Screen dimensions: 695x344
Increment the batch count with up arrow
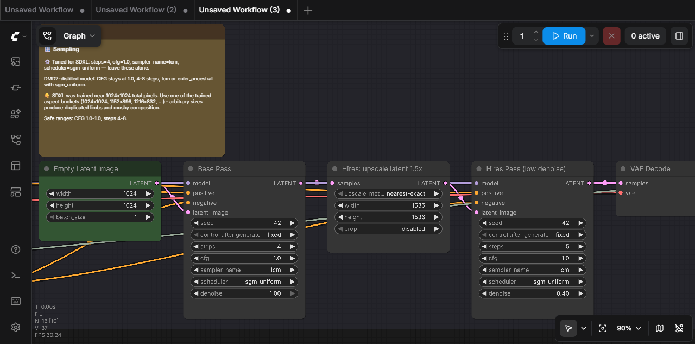tap(536, 32)
